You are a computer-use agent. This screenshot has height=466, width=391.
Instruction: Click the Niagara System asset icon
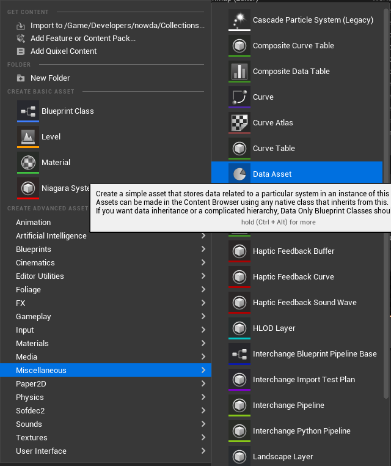(x=28, y=188)
